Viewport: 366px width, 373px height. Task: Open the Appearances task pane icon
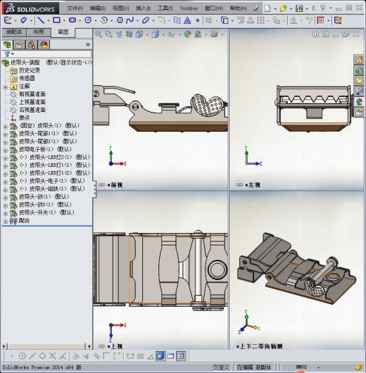(x=359, y=102)
